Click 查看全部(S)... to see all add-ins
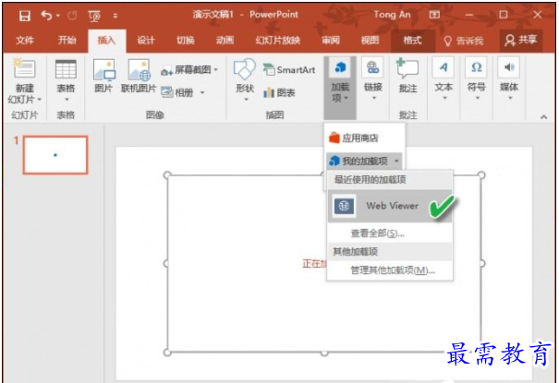559x383 pixels. click(x=378, y=233)
